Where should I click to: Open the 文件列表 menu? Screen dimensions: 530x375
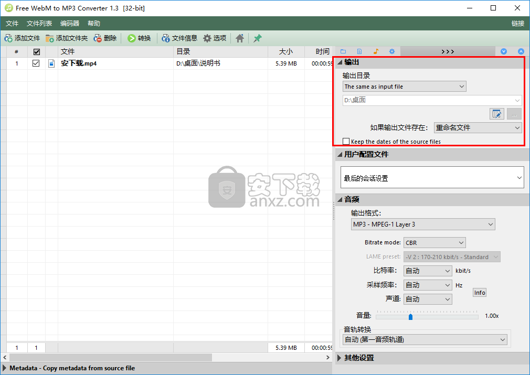point(39,23)
